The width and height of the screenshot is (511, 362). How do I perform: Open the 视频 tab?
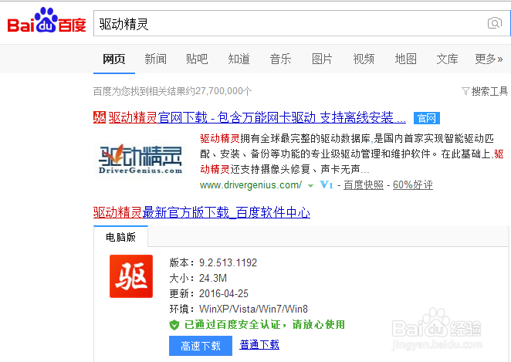[x=364, y=59]
